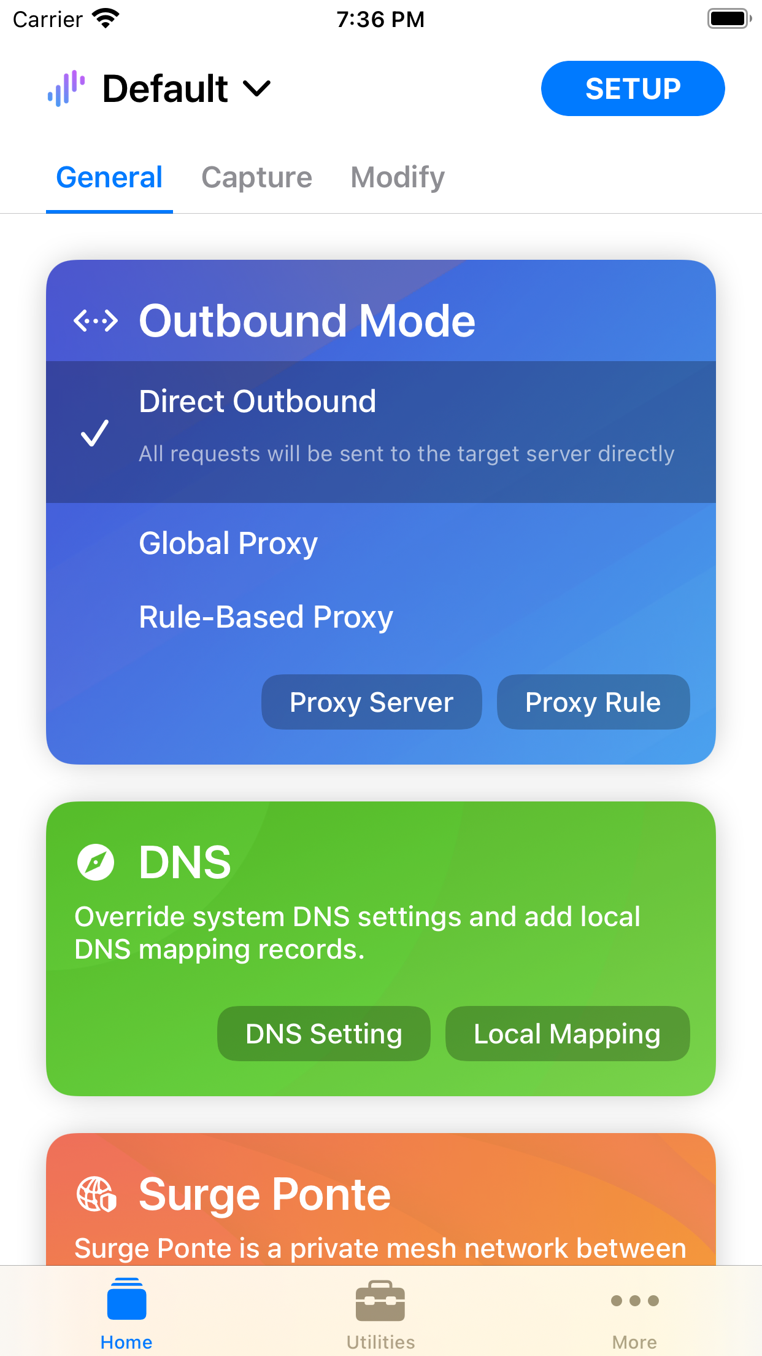
Task: Tap the Carrier label in status bar
Action: 48,19
